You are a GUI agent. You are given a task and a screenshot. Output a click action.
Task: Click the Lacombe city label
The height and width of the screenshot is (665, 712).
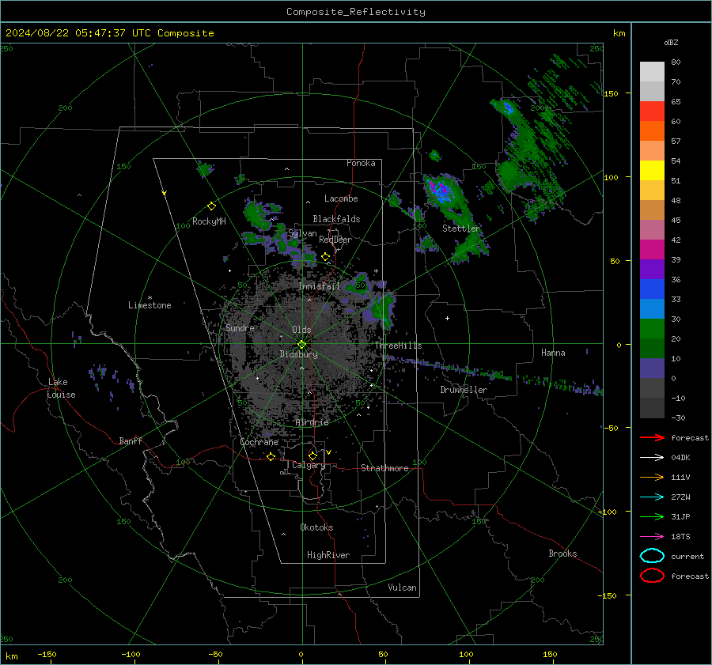click(x=341, y=198)
